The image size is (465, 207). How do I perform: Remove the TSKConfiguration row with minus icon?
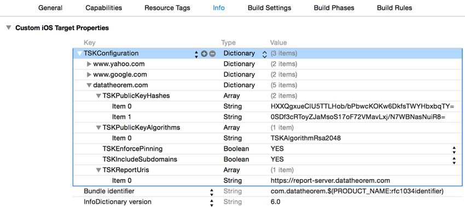pos(212,54)
